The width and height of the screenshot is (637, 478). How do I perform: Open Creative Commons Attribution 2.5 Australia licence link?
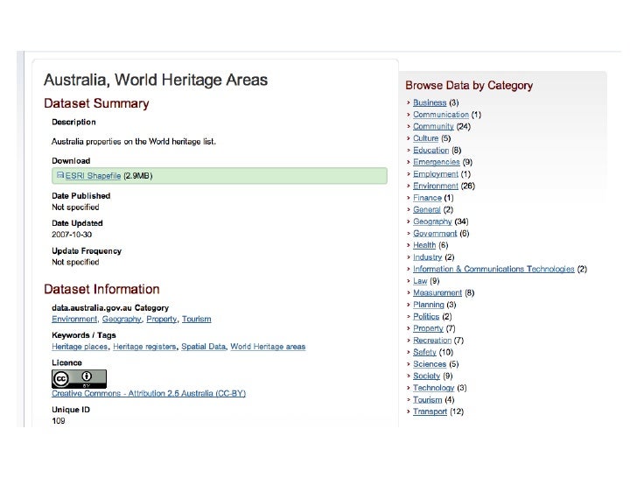click(149, 393)
